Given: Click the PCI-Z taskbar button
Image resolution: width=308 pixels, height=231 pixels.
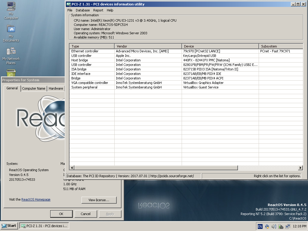Looking at the screenshot, I should [44, 226].
